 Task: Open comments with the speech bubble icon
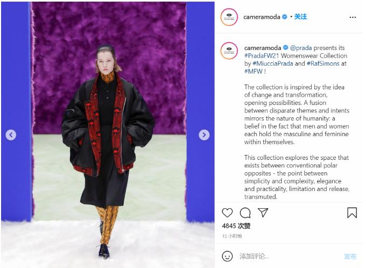coord(245,213)
